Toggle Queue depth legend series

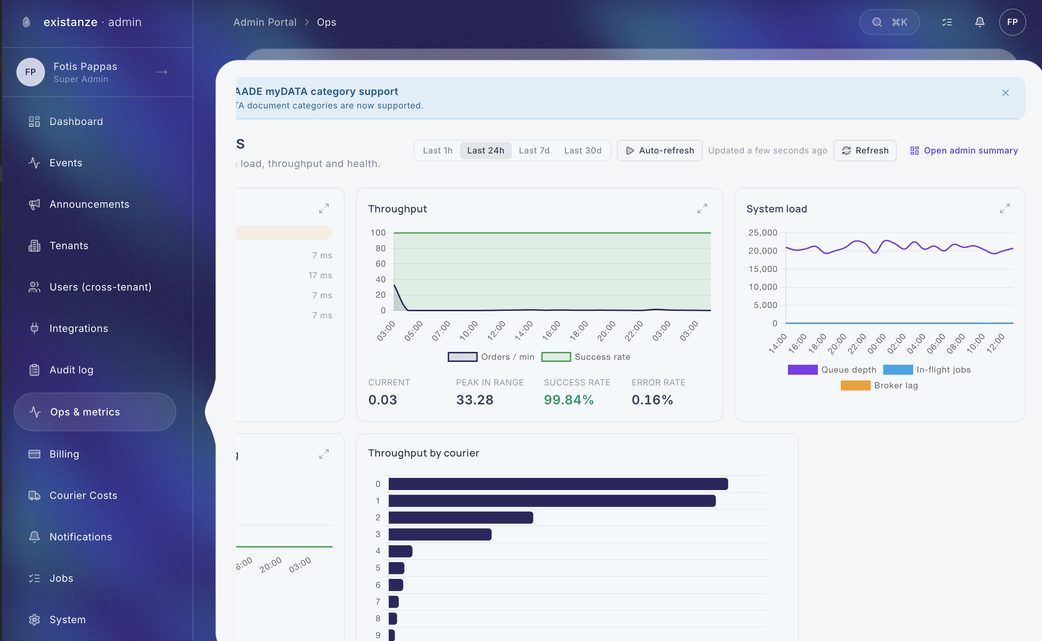click(832, 370)
